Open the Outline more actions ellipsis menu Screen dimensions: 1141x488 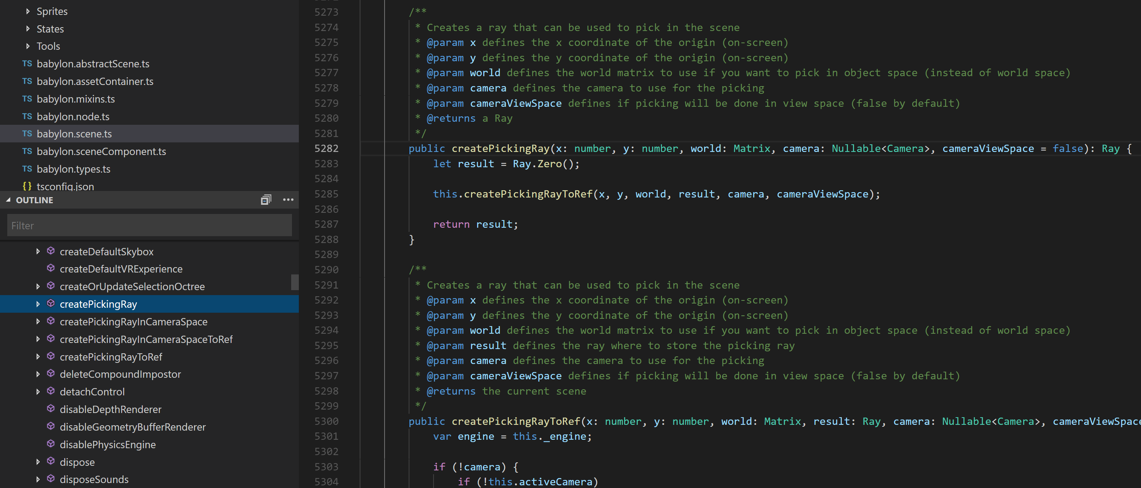(x=288, y=200)
